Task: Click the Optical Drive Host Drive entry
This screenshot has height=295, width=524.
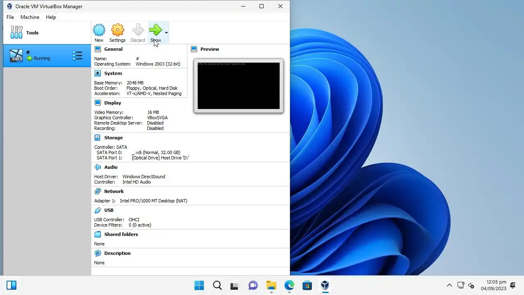Action: tap(160, 158)
